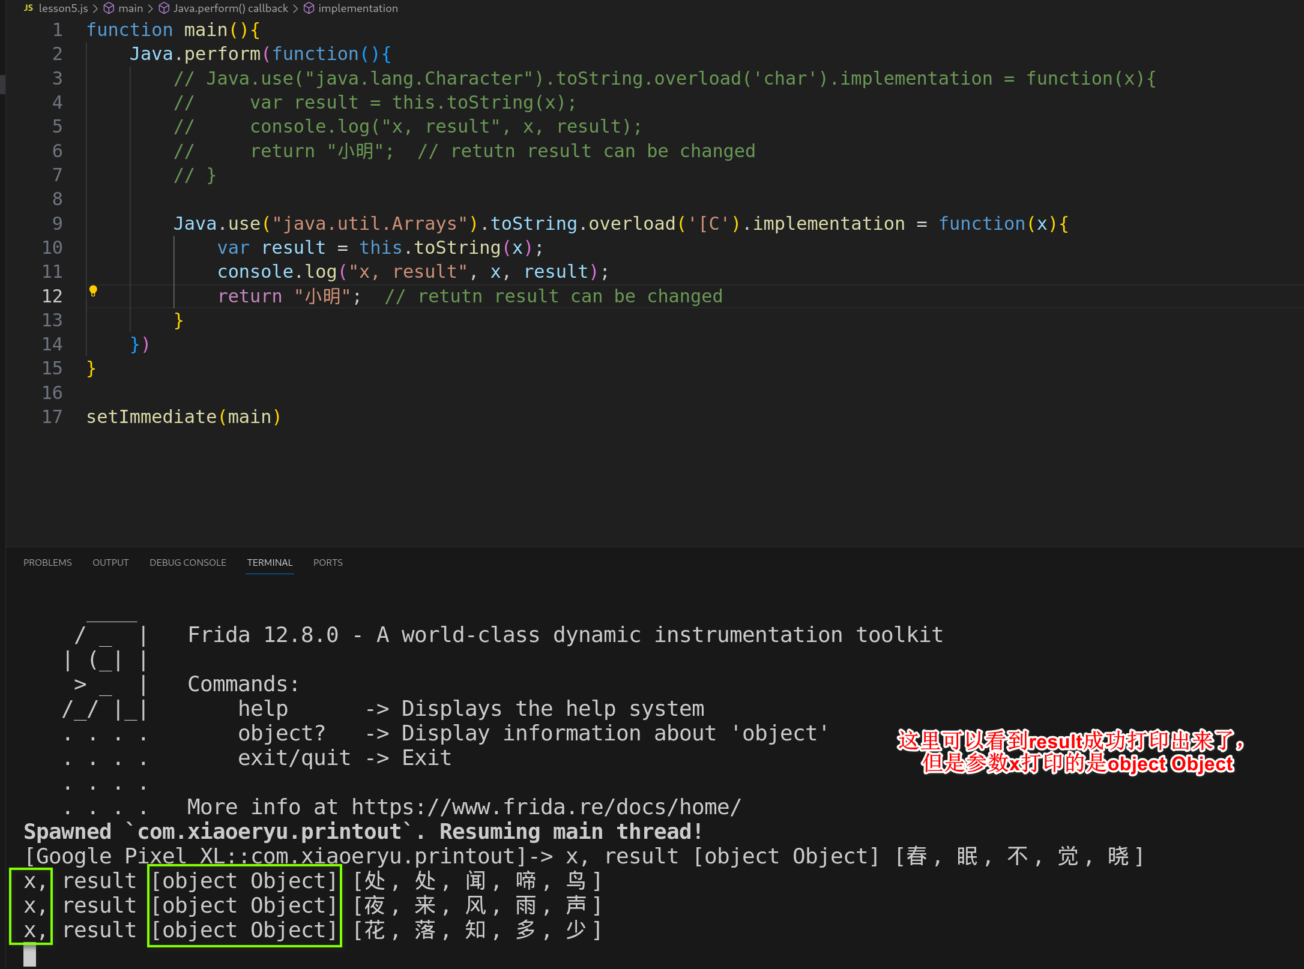This screenshot has width=1304, height=969.
Task: Click overload('[C') on line 9
Action: tap(665, 223)
